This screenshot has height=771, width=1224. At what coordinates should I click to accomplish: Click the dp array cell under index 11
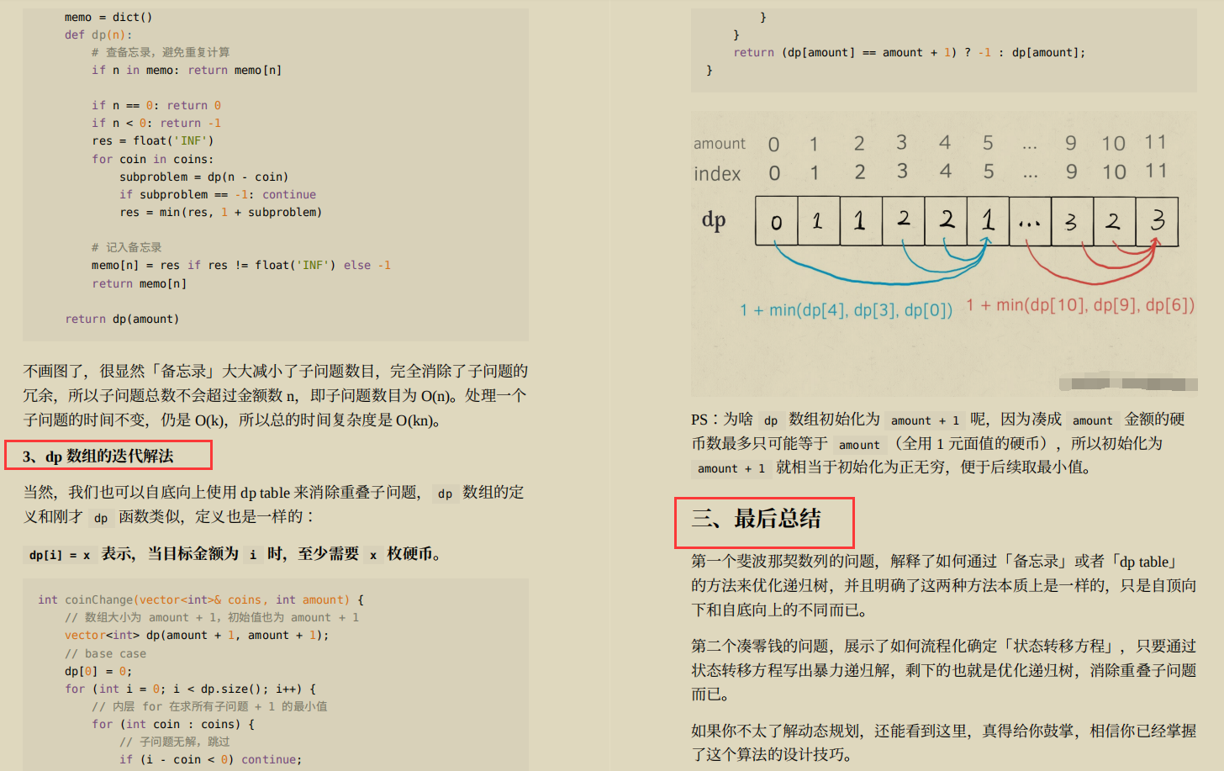click(x=1157, y=221)
